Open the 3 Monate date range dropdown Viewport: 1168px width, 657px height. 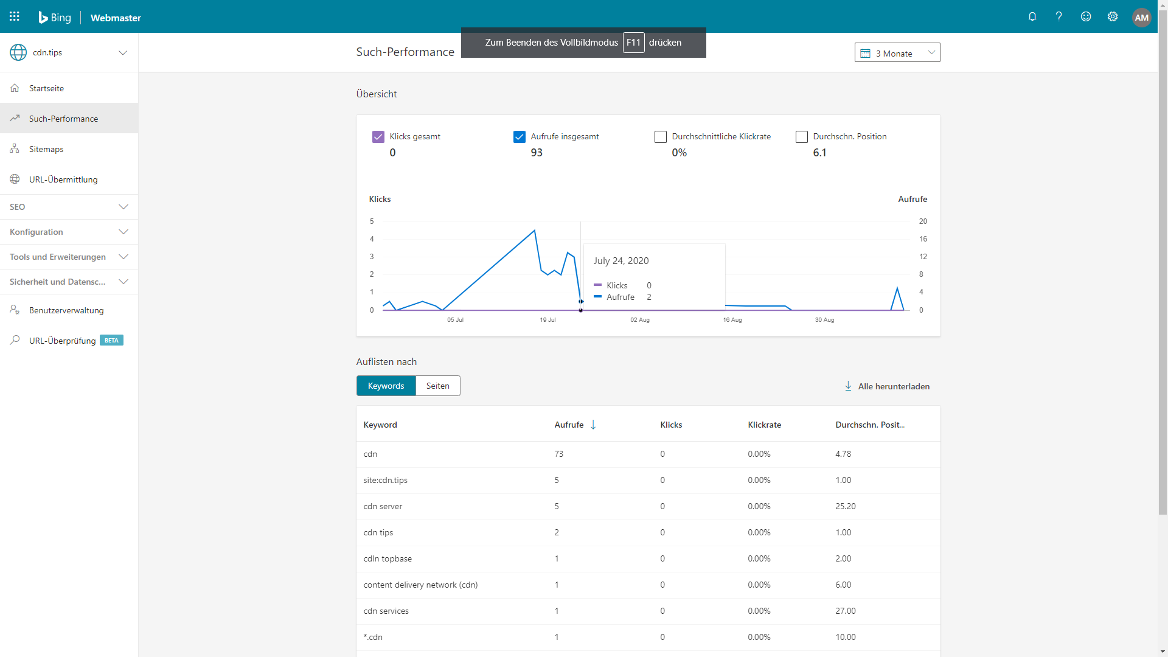[x=897, y=53]
